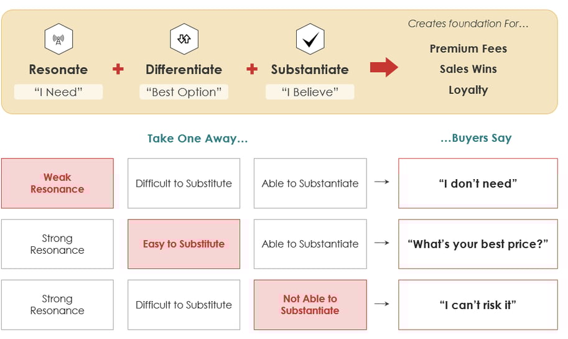Select the "Best Option" label under Differentiate
The width and height of the screenshot is (568, 339).
[x=184, y=92]
